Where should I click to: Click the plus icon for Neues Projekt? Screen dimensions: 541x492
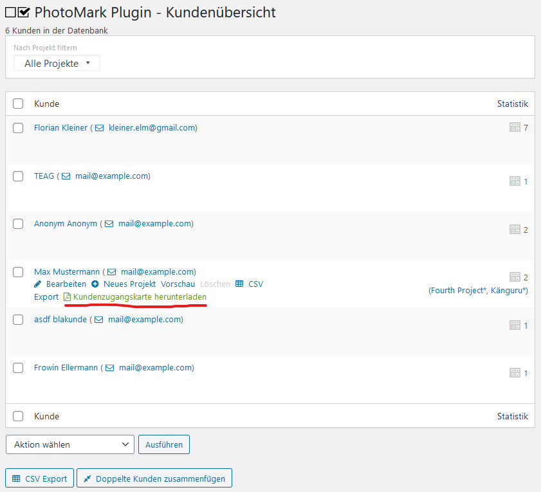point(95,284)
